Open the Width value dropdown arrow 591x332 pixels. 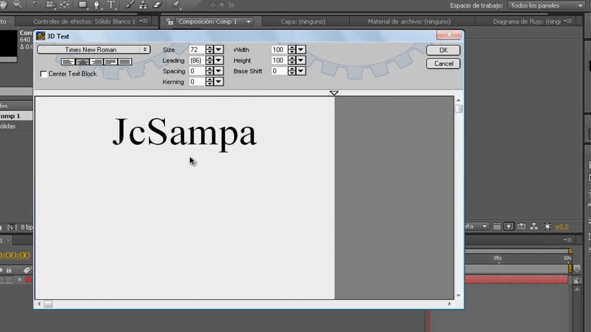pos(301,50)
